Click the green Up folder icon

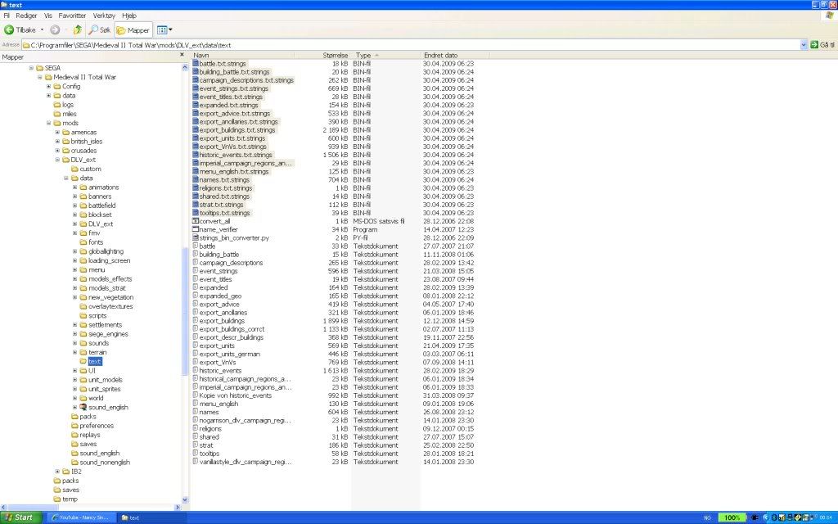(x=78, y=29)
